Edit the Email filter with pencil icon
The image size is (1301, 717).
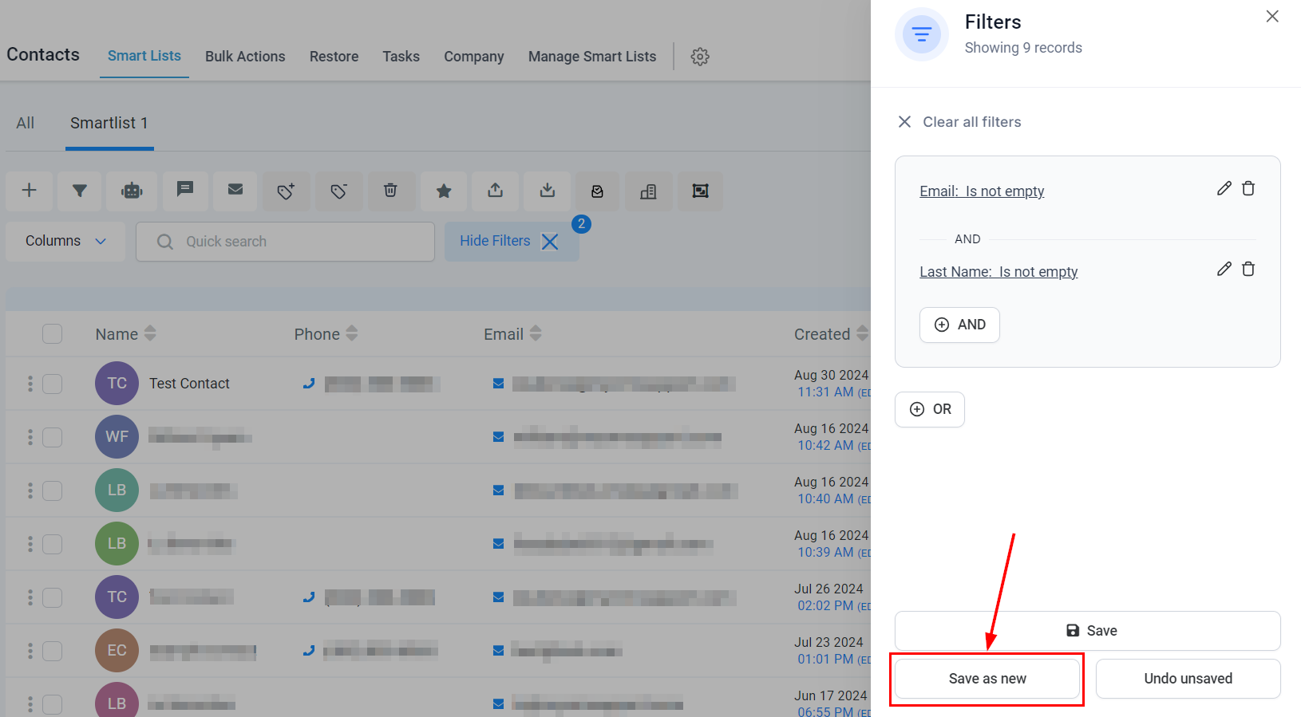[x=1224, y=188]
